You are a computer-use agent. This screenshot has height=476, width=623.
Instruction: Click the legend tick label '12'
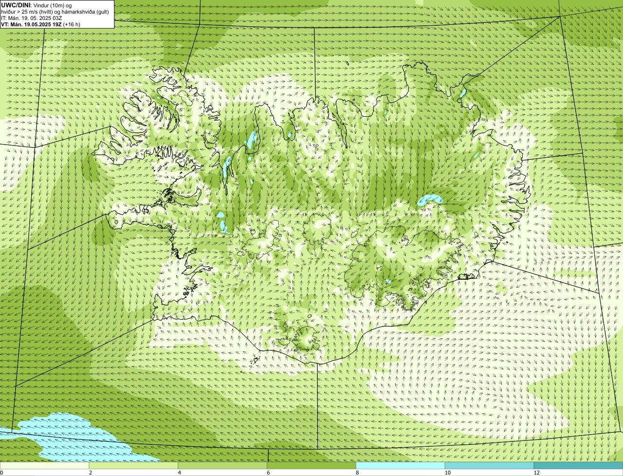pos(536,473)
